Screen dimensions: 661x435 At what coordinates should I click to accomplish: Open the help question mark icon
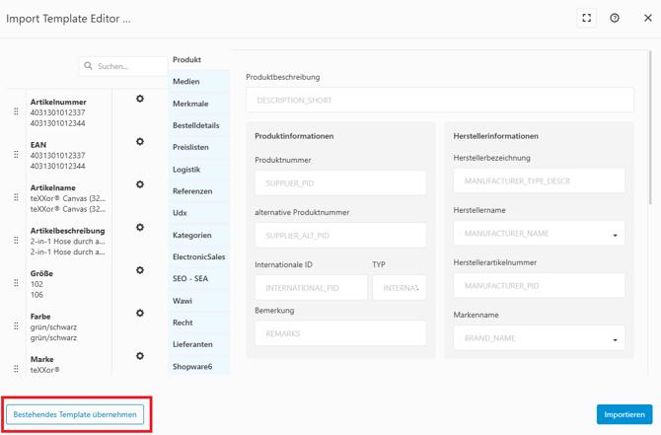click(615, 18)
